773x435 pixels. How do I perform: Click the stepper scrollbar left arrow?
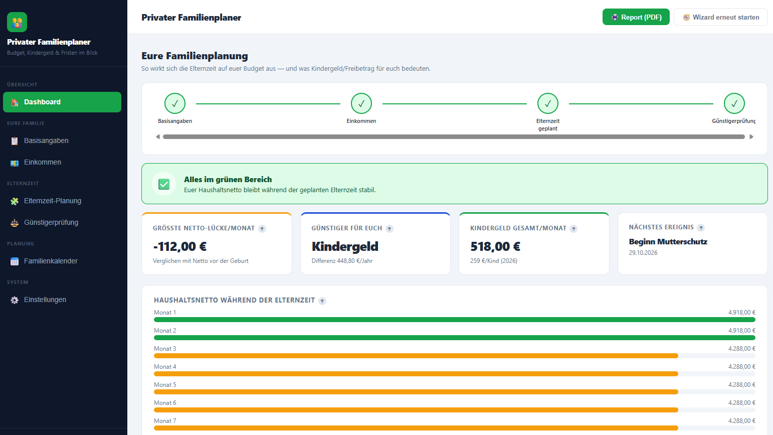158,136
